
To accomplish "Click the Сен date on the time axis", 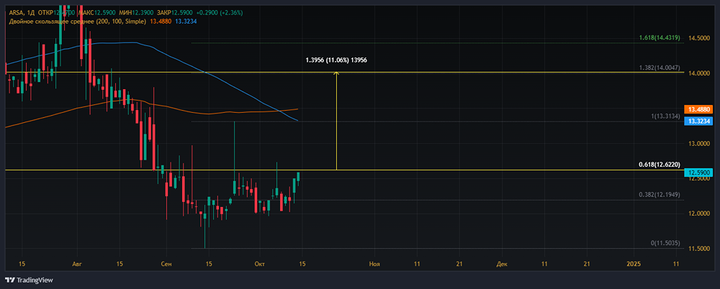I will pyautogui.click(x=168, y=265).
